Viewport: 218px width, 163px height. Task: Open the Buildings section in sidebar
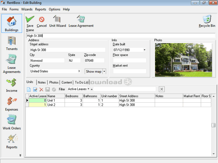[x=12, y=23]
